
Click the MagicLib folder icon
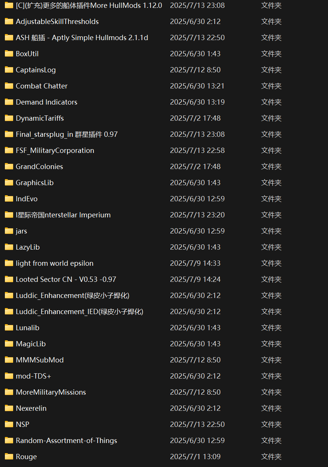(9, 344)
